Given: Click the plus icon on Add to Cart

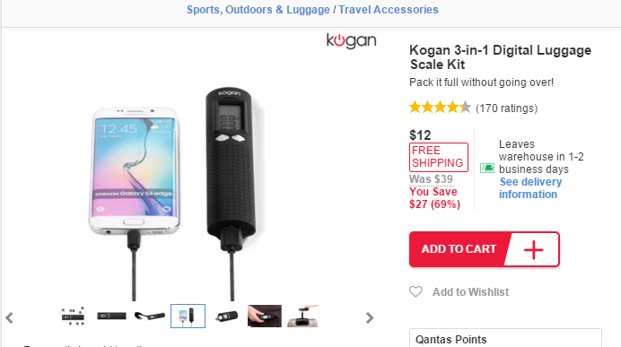Looking at the screenshot, I should coord(533,249).
